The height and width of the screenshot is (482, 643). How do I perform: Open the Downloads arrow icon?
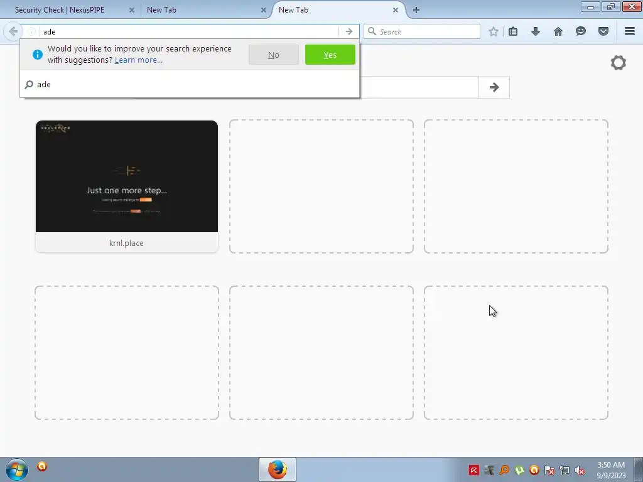[x=535, y=31]
